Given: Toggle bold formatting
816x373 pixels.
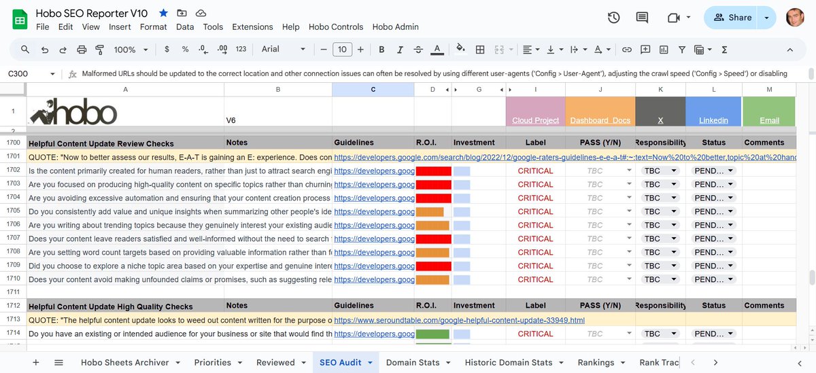Looking at the screenshot, I should 381,50.
